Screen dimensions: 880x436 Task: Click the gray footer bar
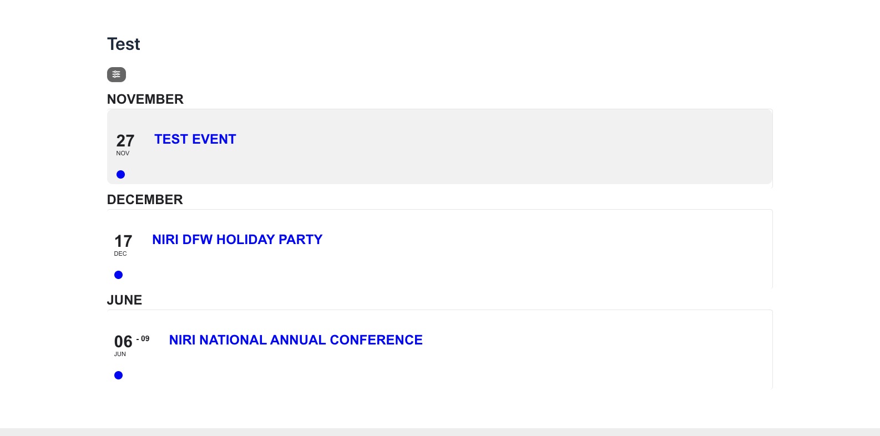[440, 432]
